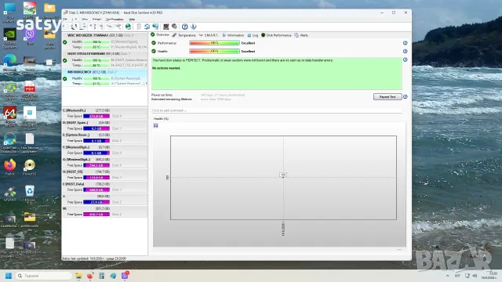Select drive H: [HGST_OS] partition row

104,175
